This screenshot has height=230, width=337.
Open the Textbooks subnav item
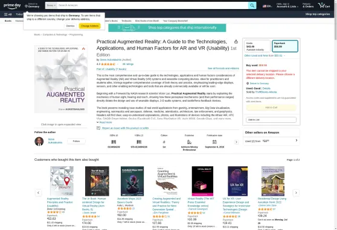[126, 21]
